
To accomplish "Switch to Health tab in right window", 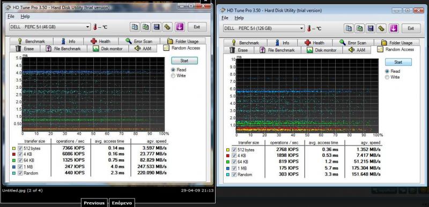I will point(315,43).
